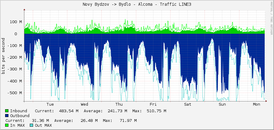This screenshot has height=130, width=274.
Task: Click the 'Outbound' legend label
Action: tap(20, 116)
